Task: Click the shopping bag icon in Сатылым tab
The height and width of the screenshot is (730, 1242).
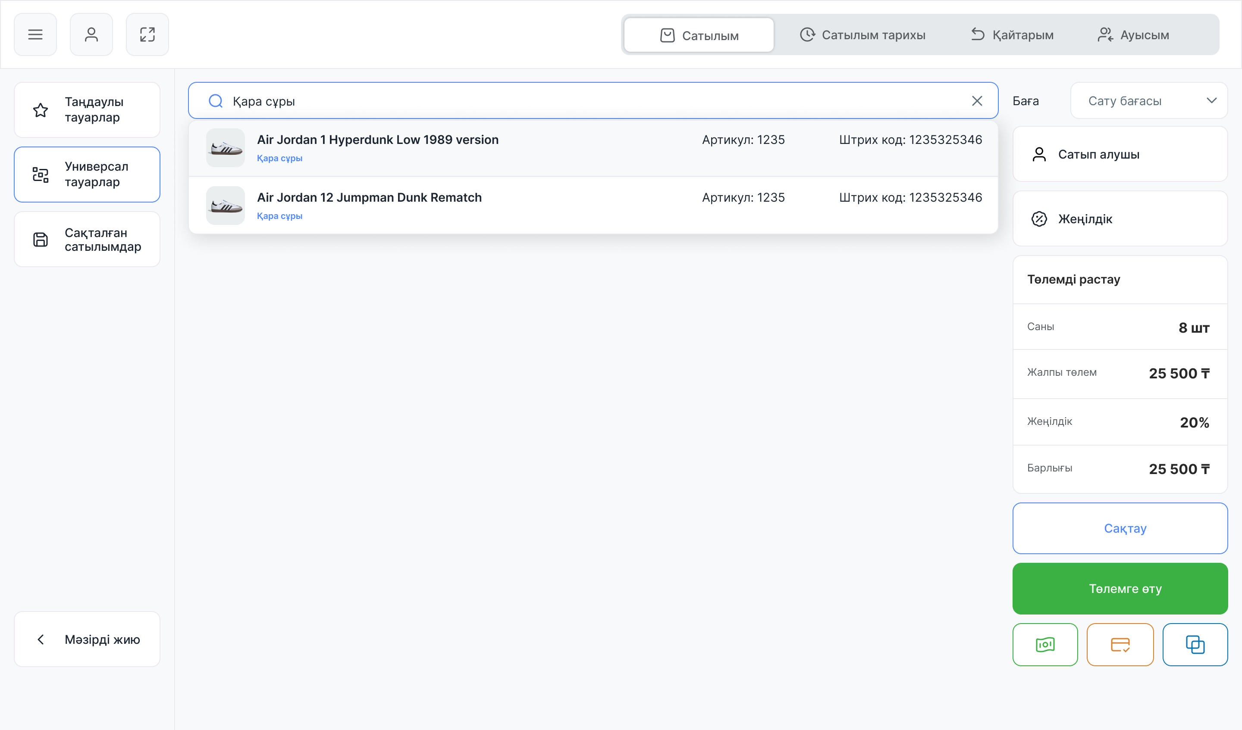Action: point(667,35)
